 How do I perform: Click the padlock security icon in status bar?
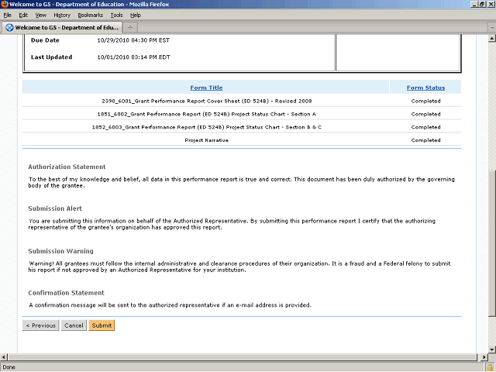pyautogui.click(x=490, y=367)
